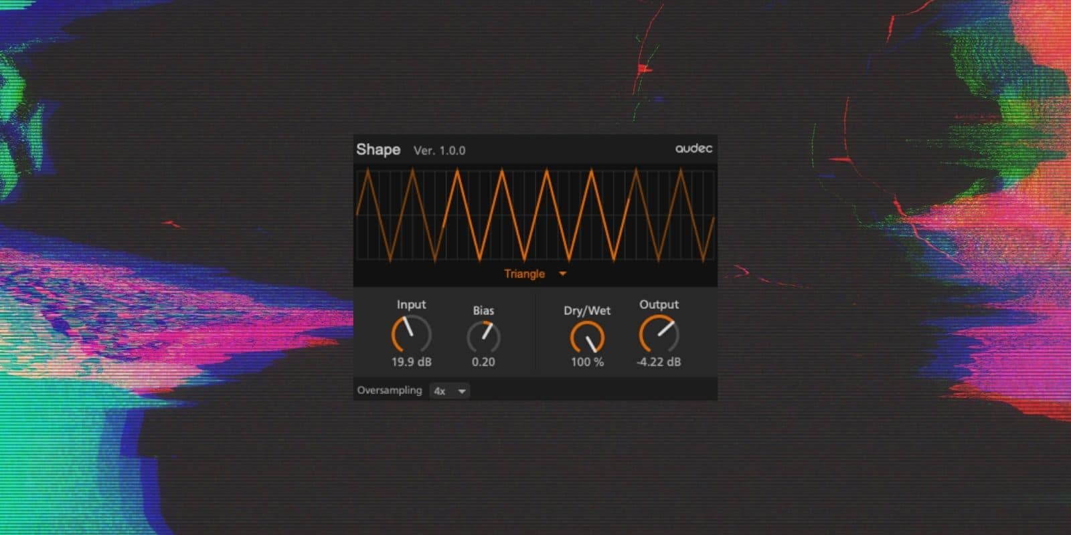Click the Output level knob

pyautogui.click(x=659, y=334)
